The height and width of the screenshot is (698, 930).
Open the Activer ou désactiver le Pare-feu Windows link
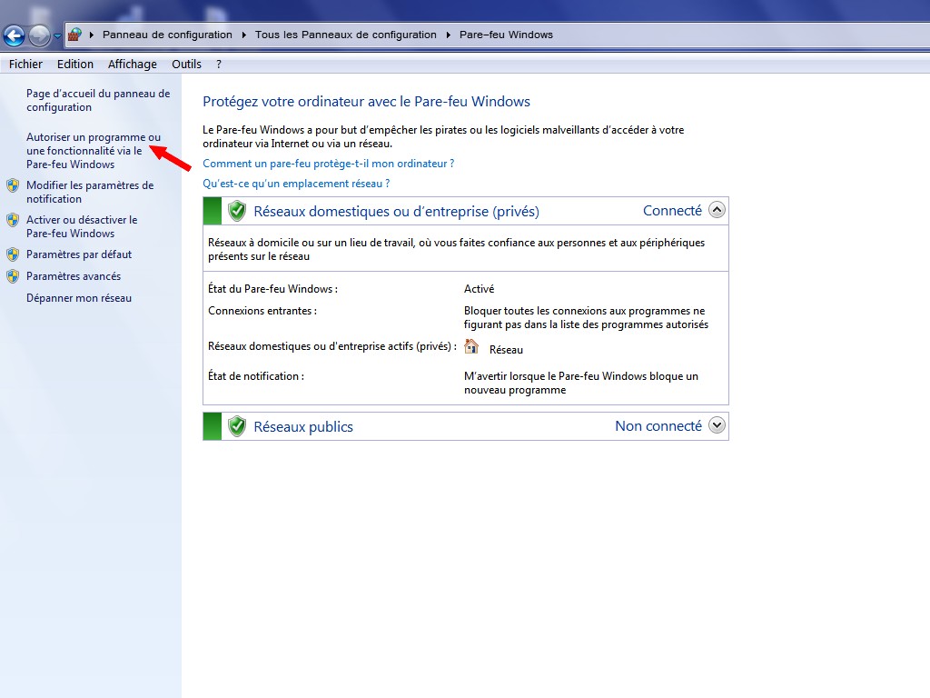tap(82, 226)
